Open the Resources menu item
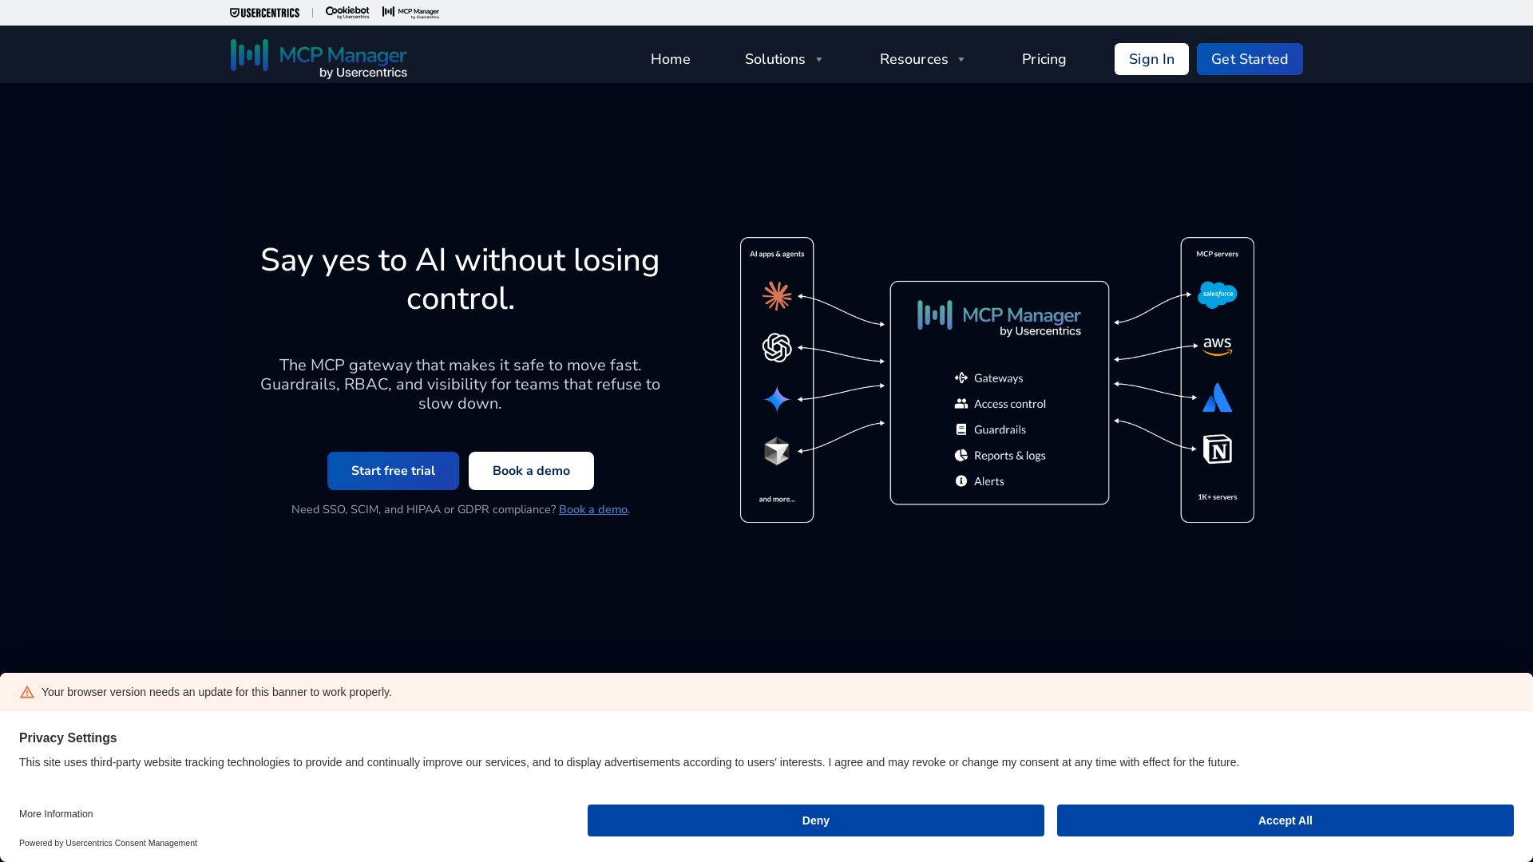 914,59
